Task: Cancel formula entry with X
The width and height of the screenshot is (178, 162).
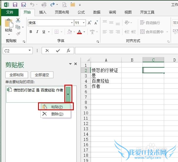Action: click(47, 51)
